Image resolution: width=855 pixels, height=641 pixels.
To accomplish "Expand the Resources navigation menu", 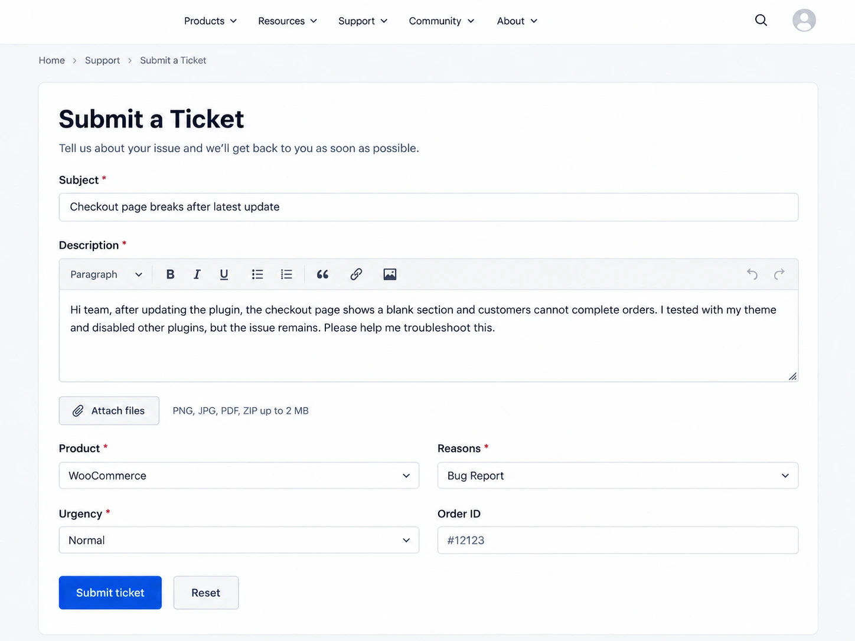I will coord(288,21).
